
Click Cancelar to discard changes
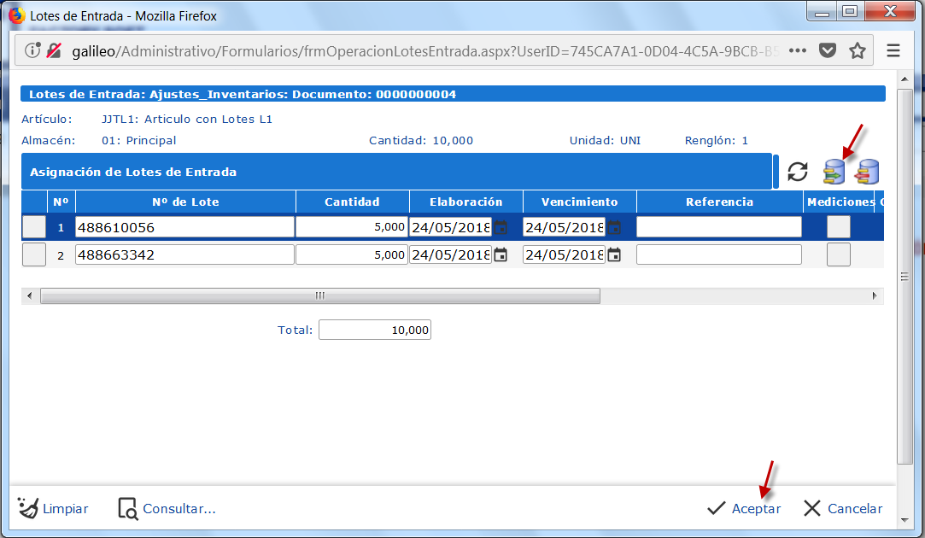[843, 508]
